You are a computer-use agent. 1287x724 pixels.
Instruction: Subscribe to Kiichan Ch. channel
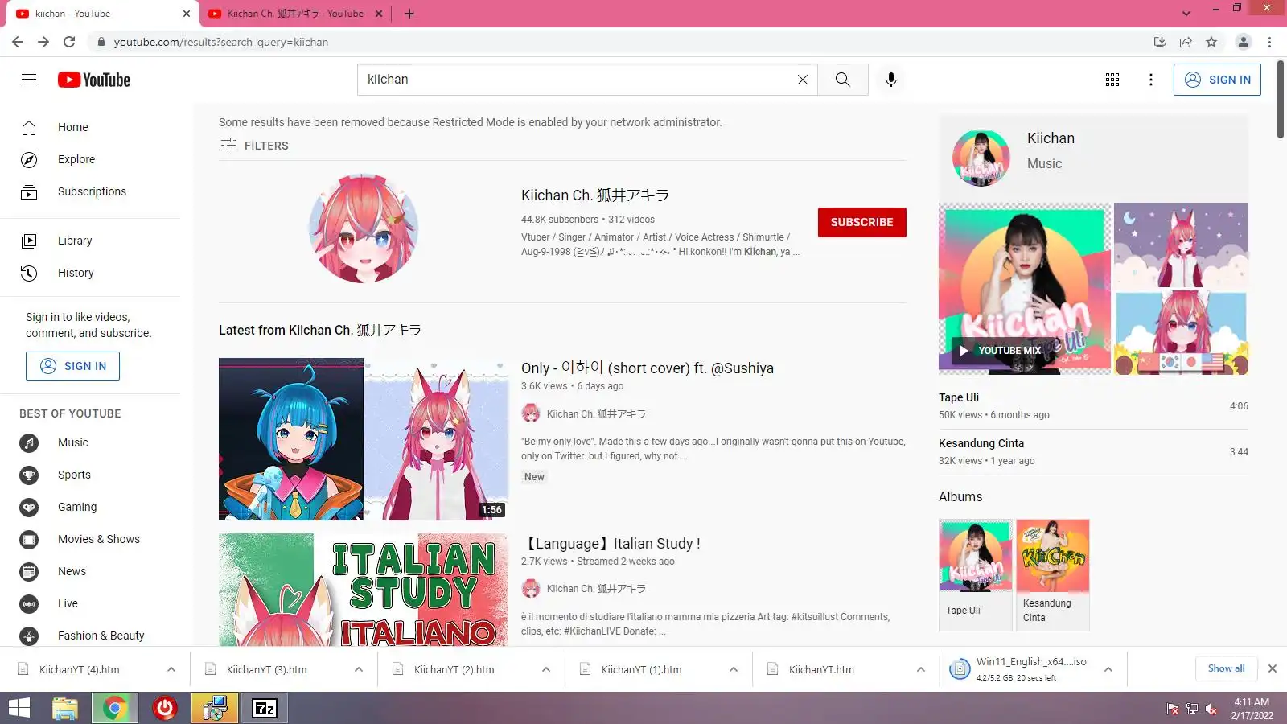click(861, 222)
